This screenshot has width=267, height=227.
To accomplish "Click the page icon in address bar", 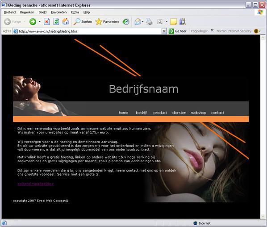I will (x=16, y=31).
